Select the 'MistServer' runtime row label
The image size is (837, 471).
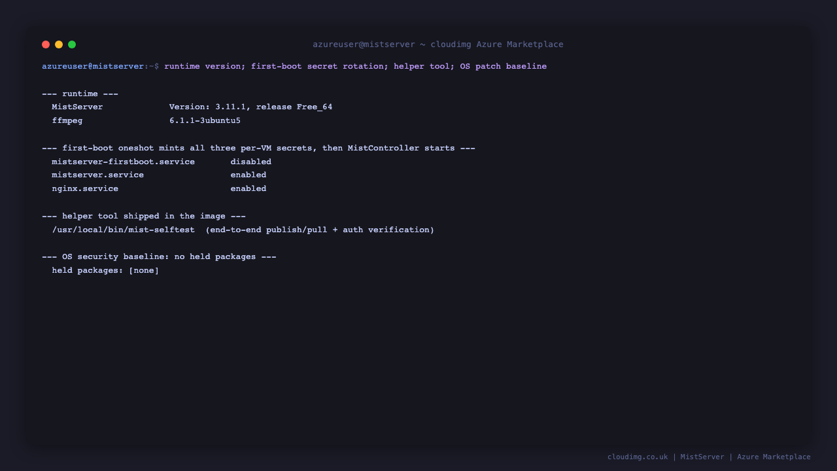point(77,107)
